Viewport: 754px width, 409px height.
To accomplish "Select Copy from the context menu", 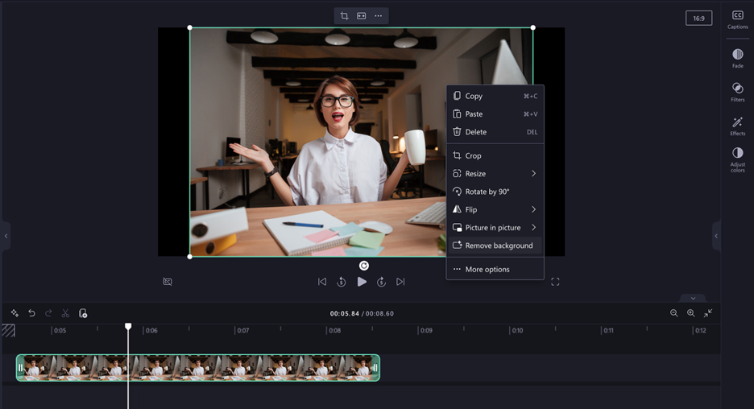I will pyautogui.click(x=474, y=96).
